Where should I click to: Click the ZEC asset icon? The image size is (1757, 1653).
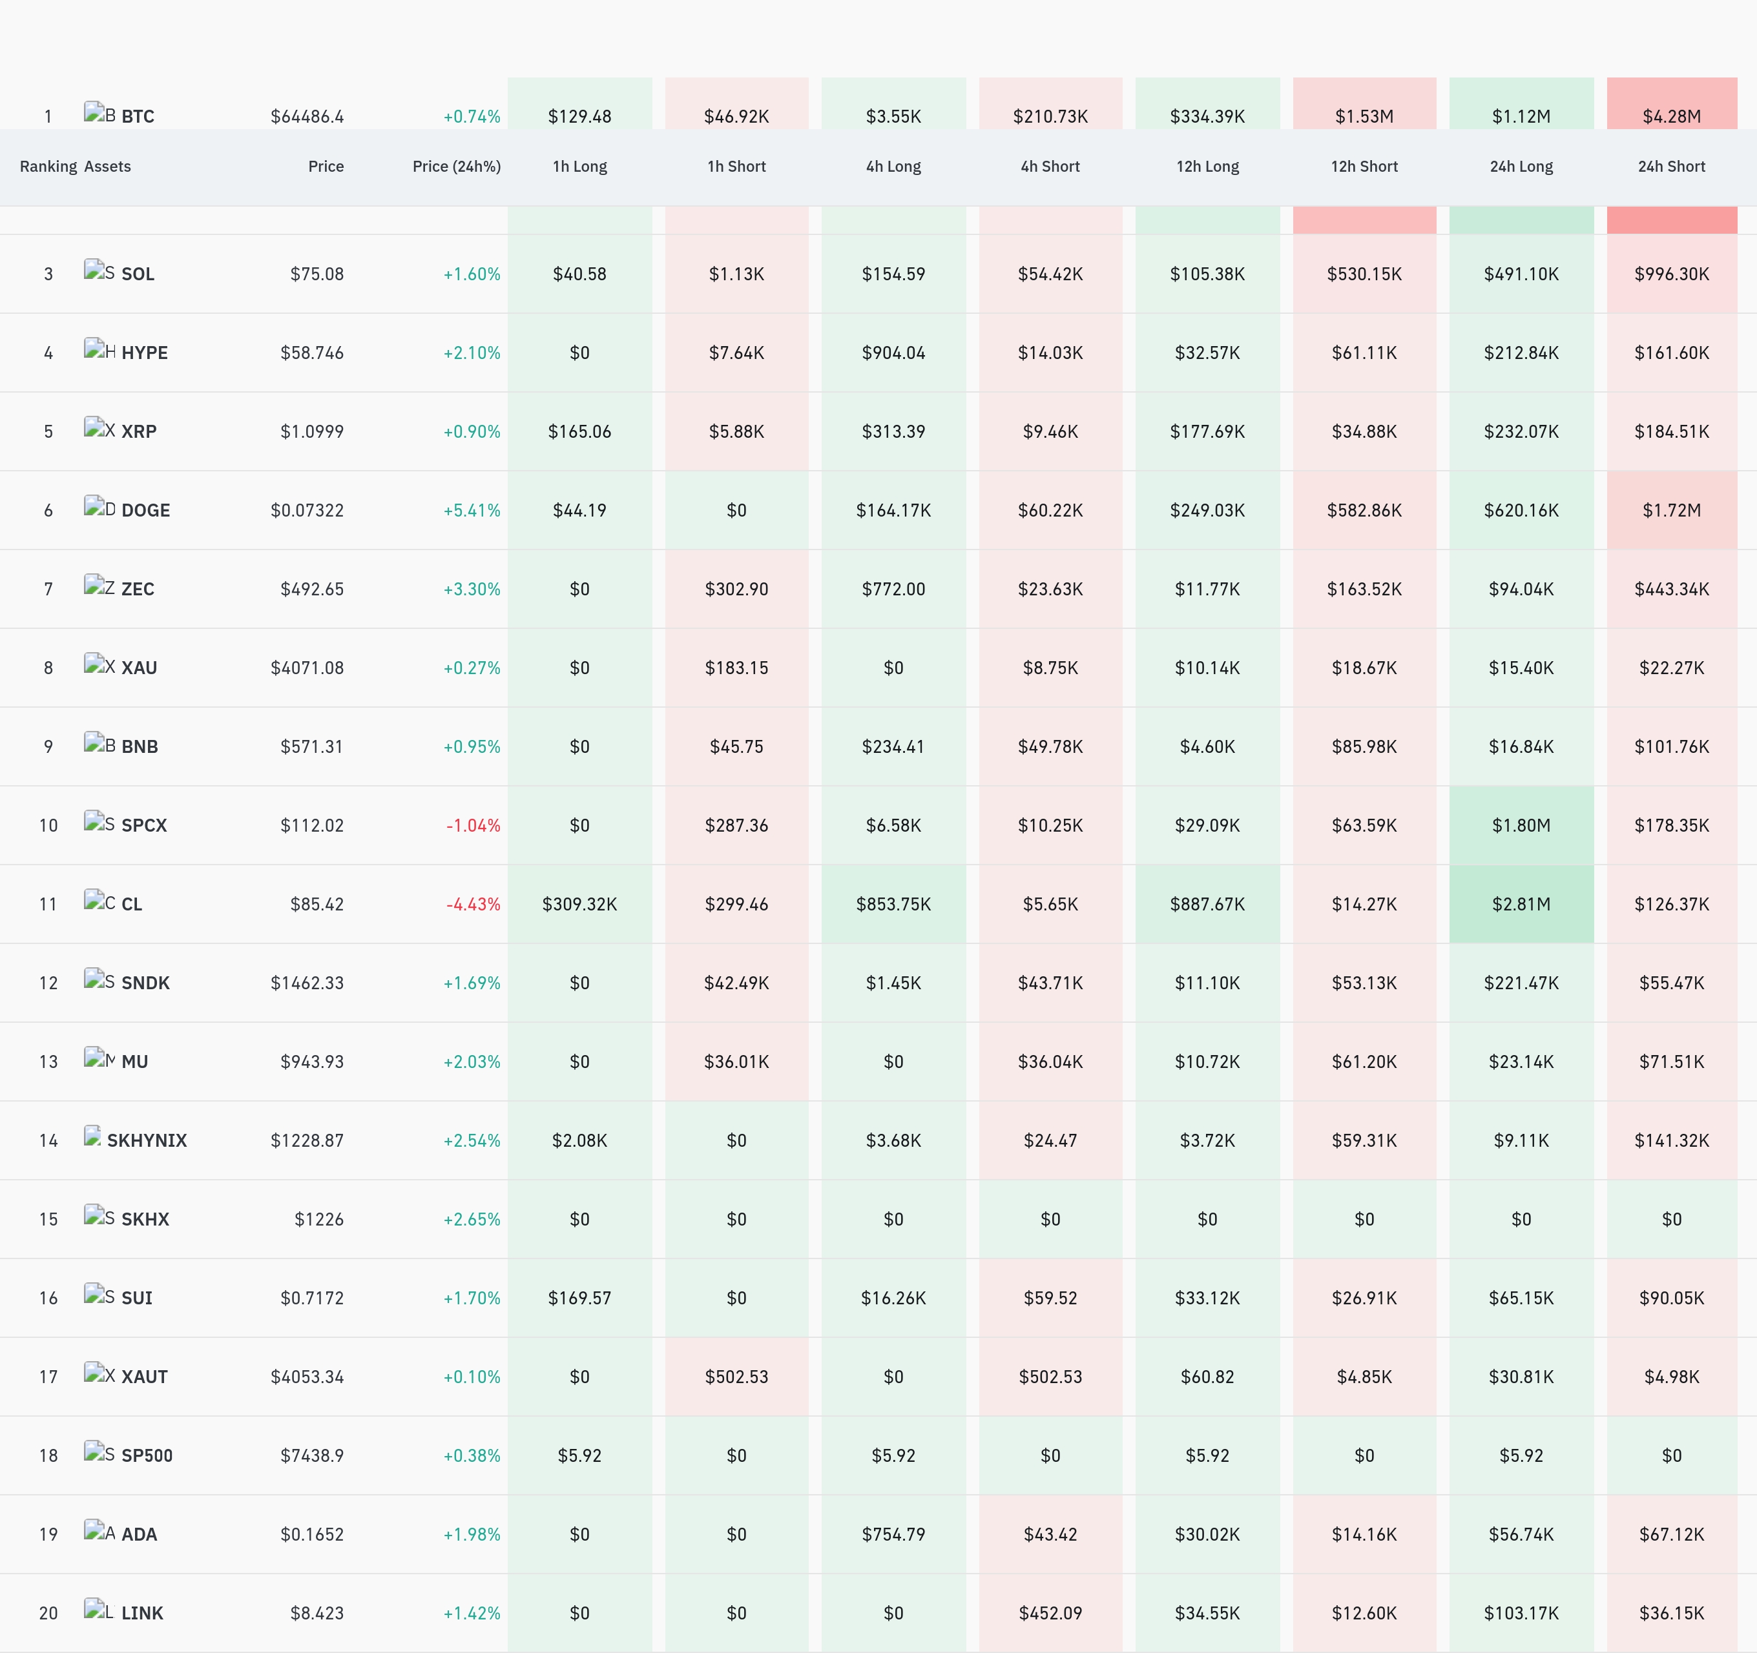tap(100, 585)
